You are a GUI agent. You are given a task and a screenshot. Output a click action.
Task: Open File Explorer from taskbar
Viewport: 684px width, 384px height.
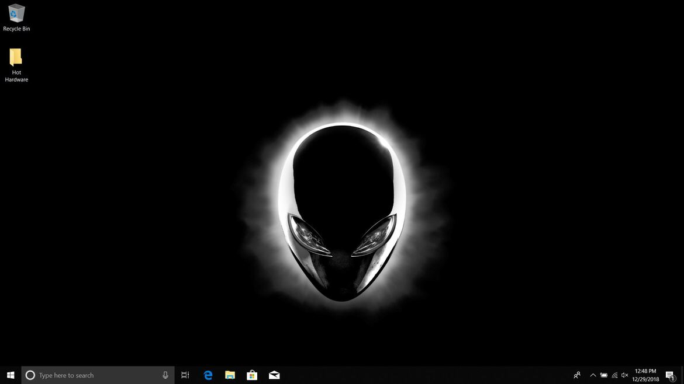pyautogui.click(x=230, y=375)
